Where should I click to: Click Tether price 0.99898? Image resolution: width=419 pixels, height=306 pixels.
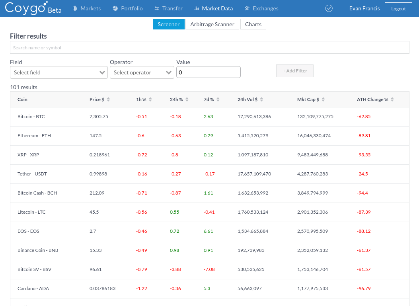click(98, 174)
